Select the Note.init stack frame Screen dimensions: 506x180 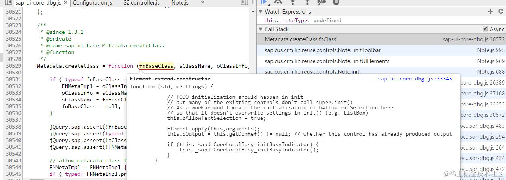381,71
